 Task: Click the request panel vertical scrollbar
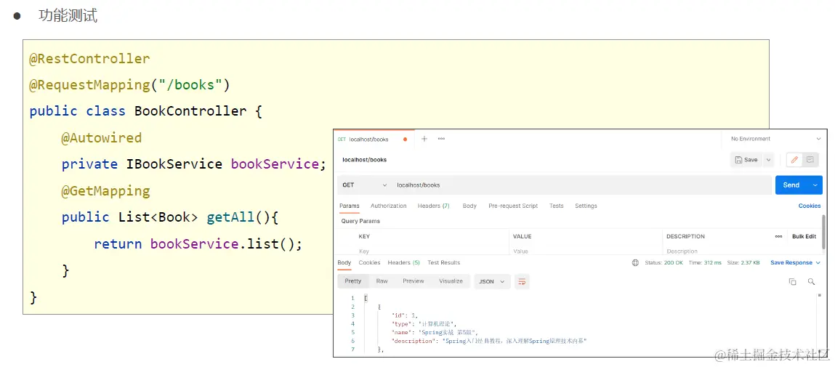tap(824, 233)
